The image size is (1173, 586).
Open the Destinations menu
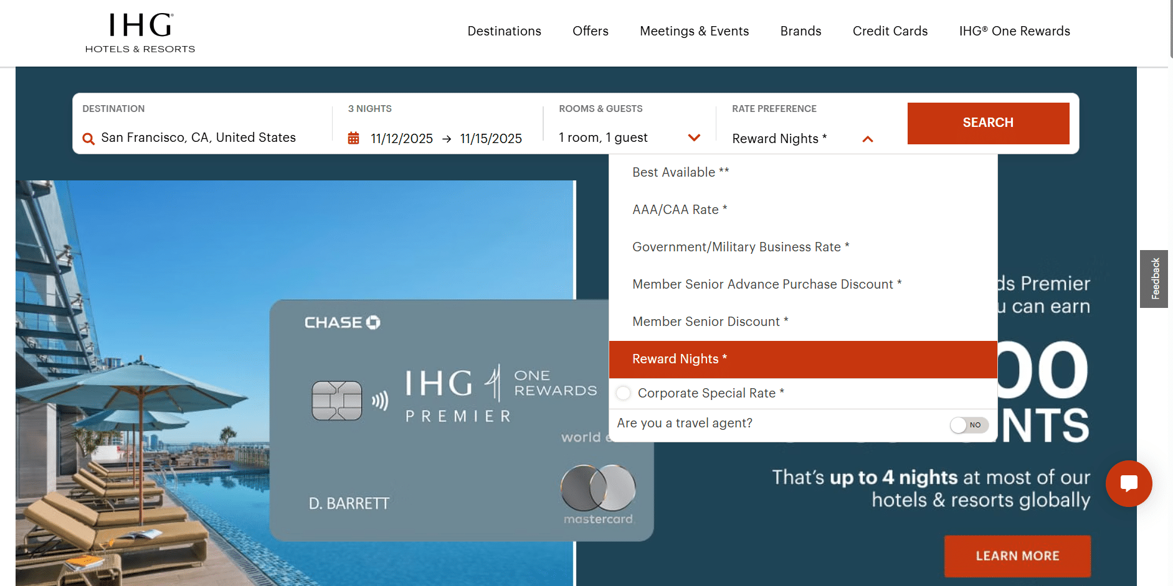(505, 31)
